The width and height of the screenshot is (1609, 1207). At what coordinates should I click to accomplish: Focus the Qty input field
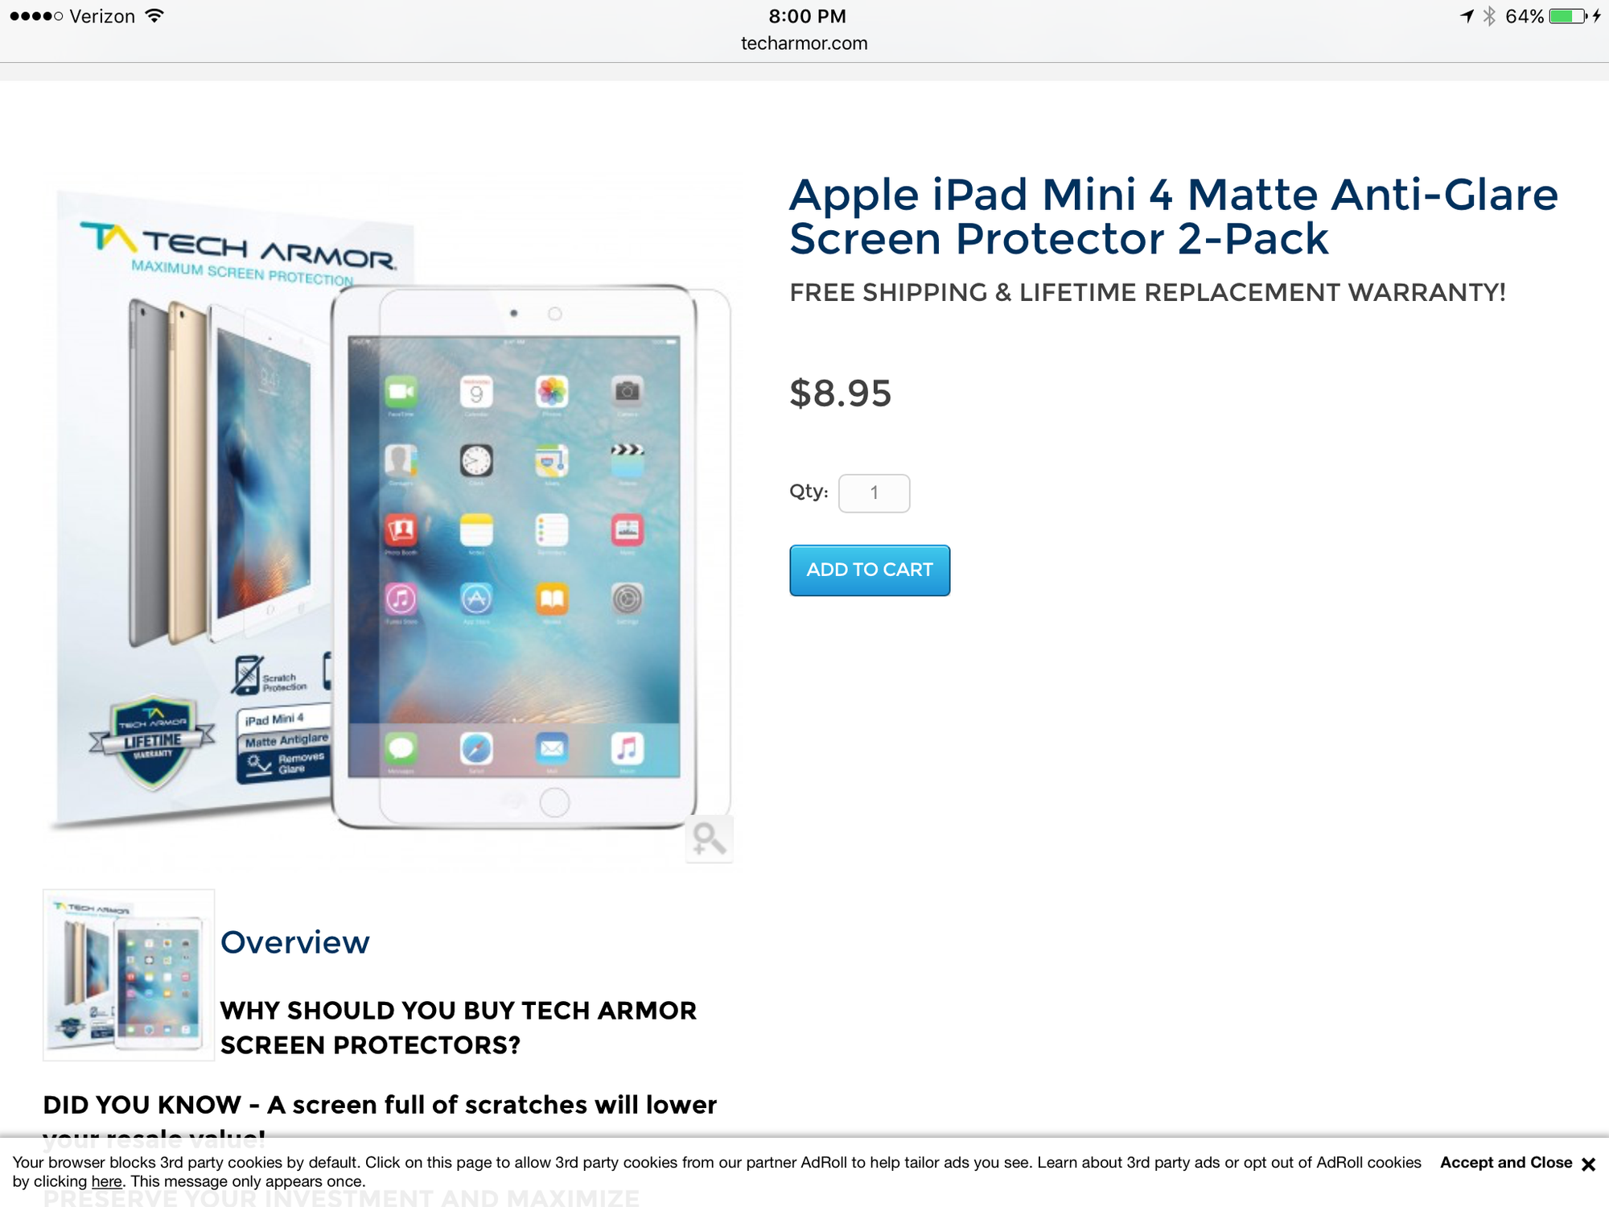tap(874, 492)
